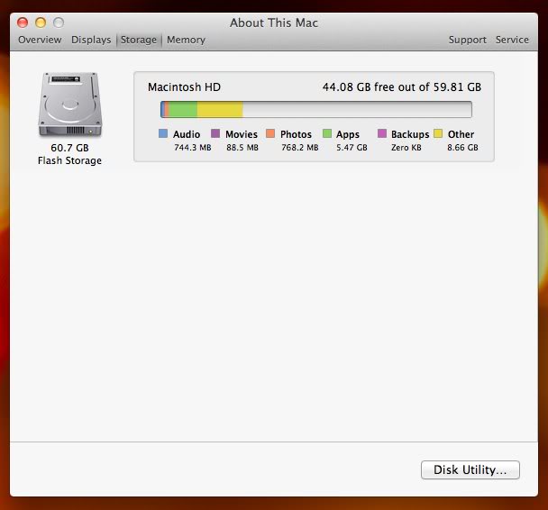The height and width of the screenshot is (510, 548).
Task: Click the "5.47 GB" apps value
Action: point(352,148)
